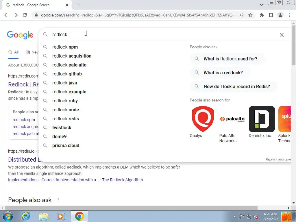Image resolution: width=296 pixels, height=222 pixels.
Task: Click the address bar URL
Action: pos(138,15)
